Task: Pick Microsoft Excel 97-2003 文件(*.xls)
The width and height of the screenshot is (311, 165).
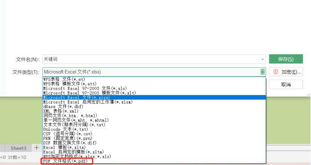Action: point(85,88)
